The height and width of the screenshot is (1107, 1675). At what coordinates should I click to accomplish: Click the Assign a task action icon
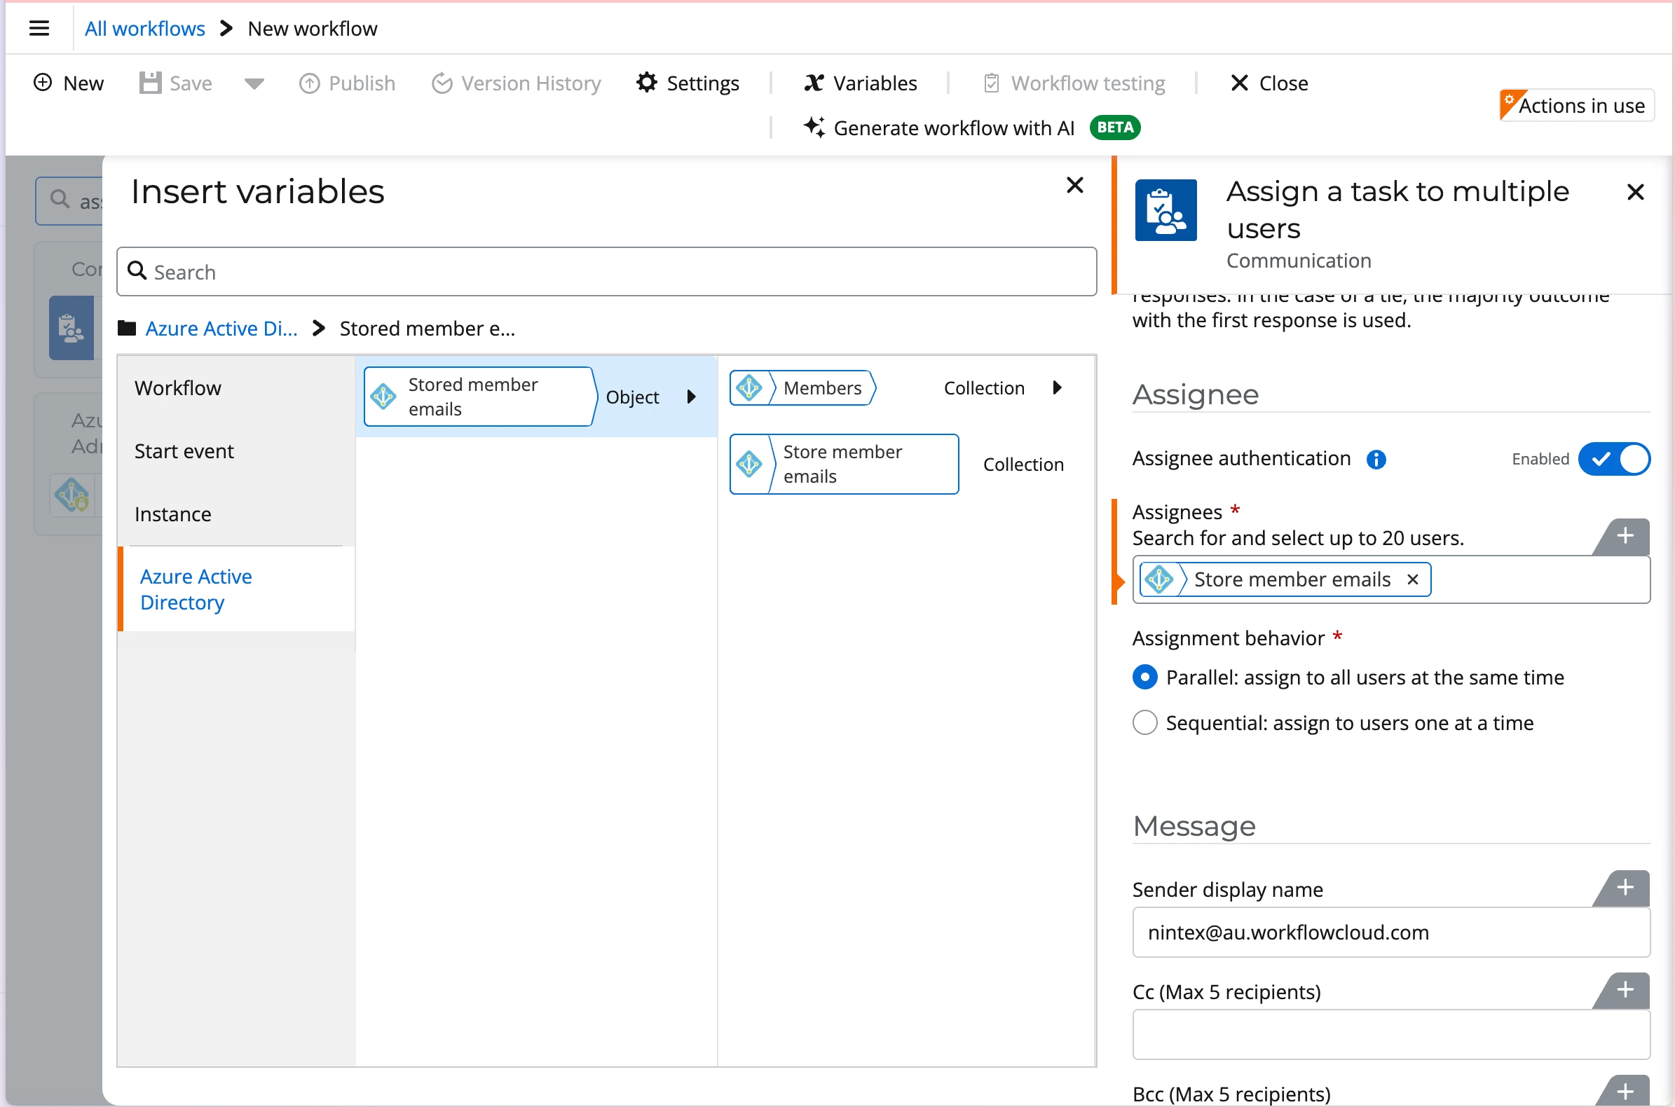(x=1165, y=210)
